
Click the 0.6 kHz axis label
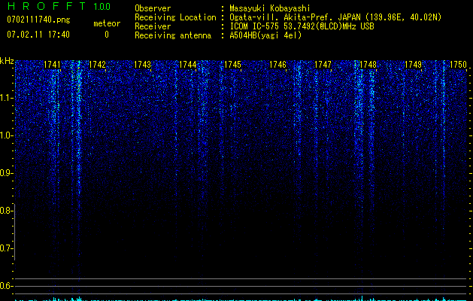pyautogui.click(x=6, y=286)
